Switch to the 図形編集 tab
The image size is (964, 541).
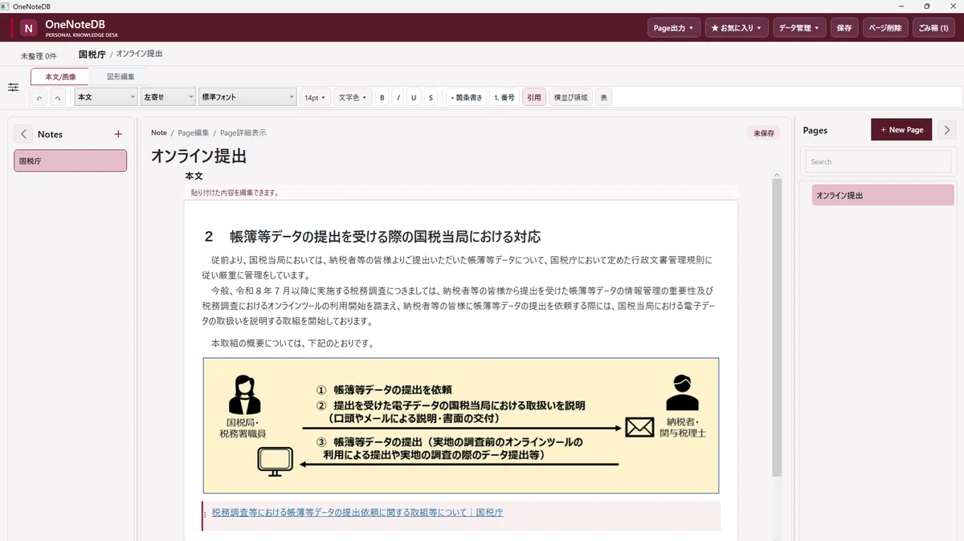[120, 76]
